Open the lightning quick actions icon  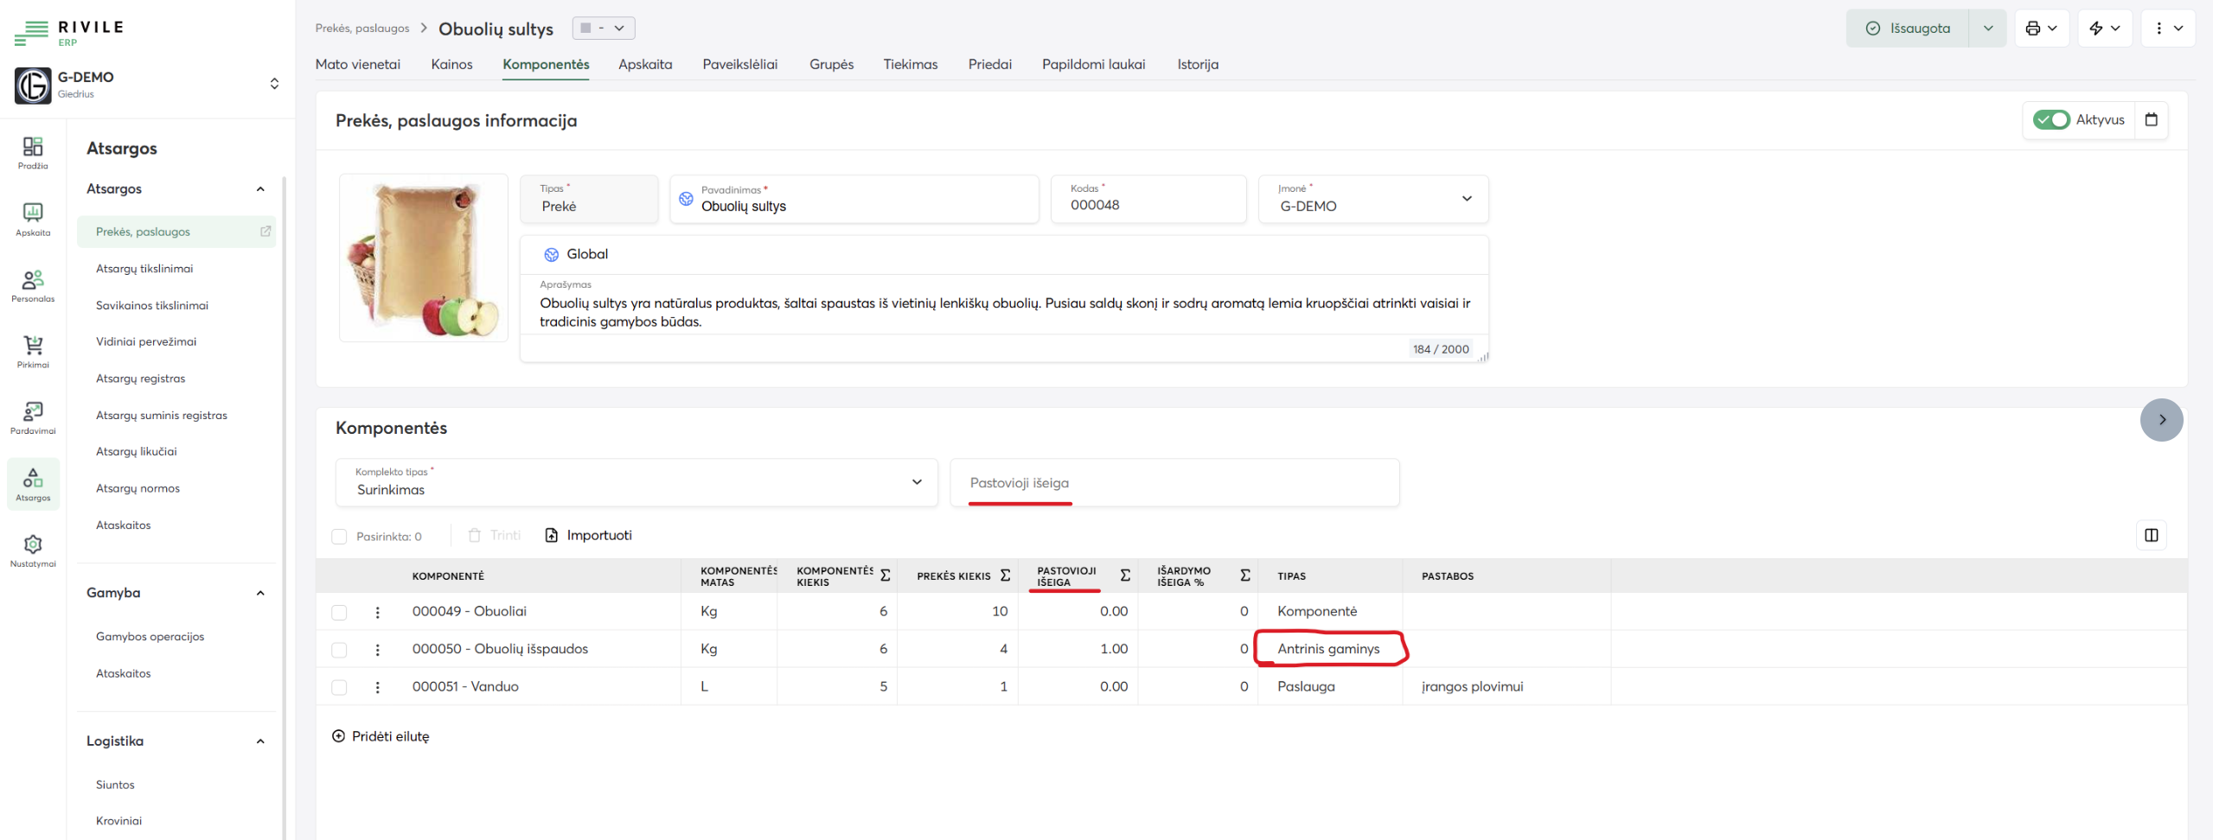[2096, 29]
